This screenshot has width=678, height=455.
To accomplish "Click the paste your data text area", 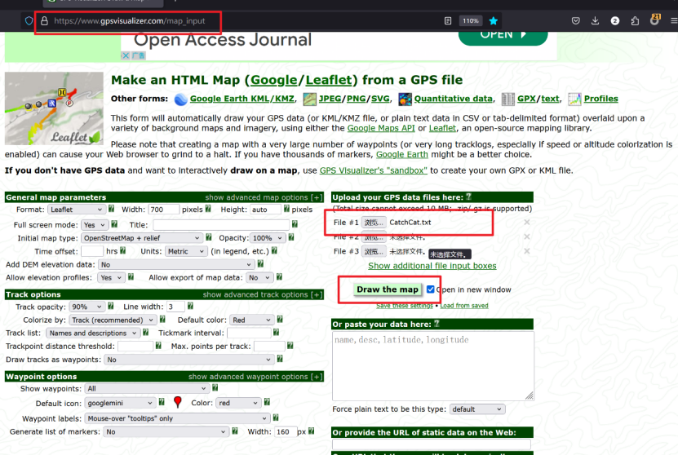I will [x=432, y=364].
